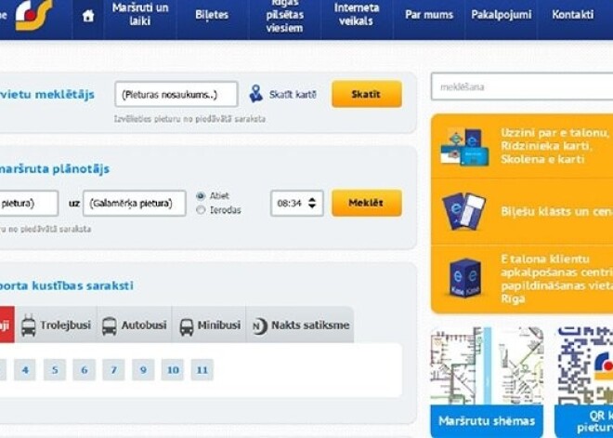Click the Pieturas nosaukums input field

[176, 94]
